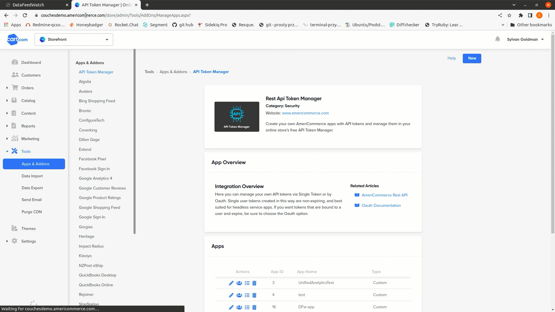Image resolution: width=555 pixels, height=312 pixels.
Task: Click the cart.com logo
Action: click(17, 39)
